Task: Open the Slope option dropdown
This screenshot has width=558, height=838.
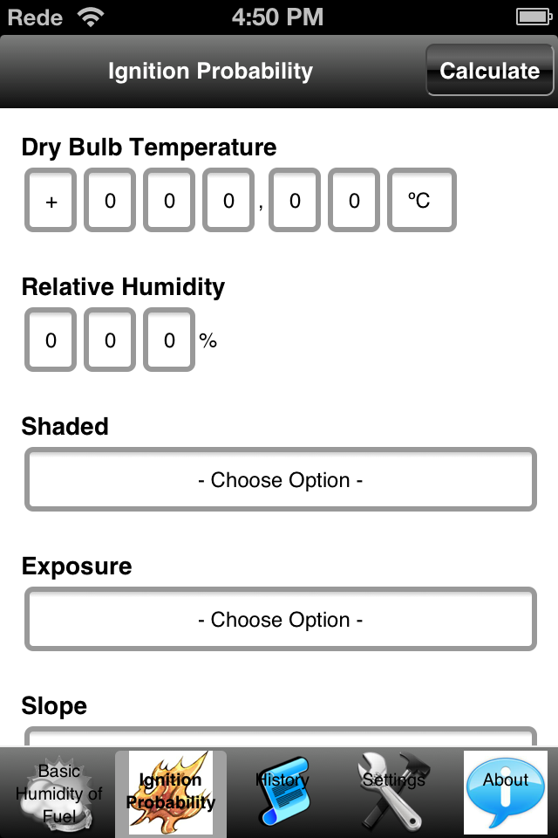Action: click(281, 737)
